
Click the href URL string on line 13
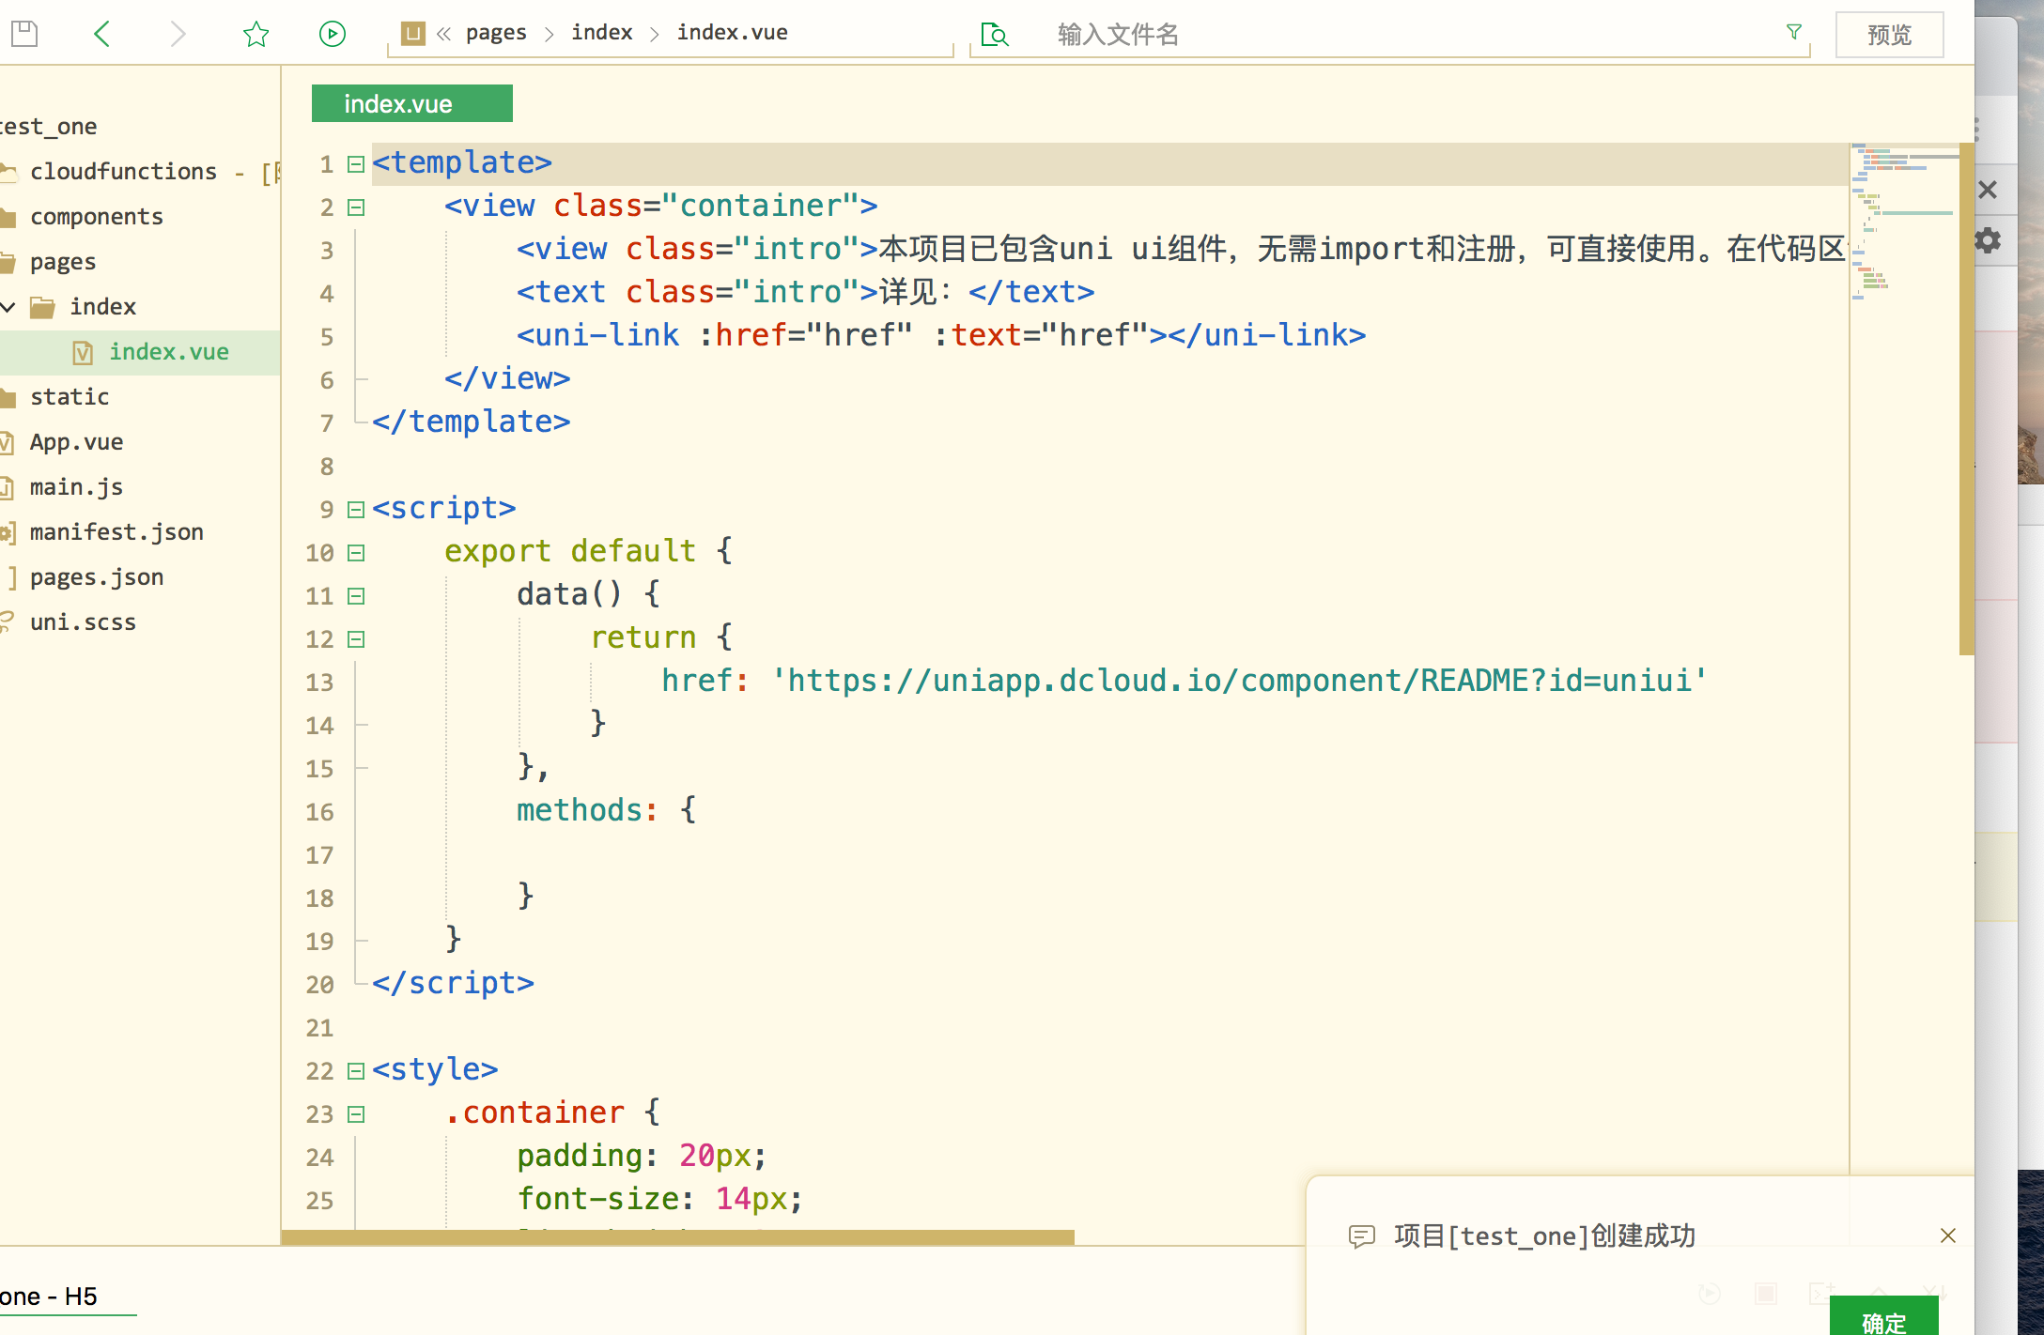(x=1239, y=680)
